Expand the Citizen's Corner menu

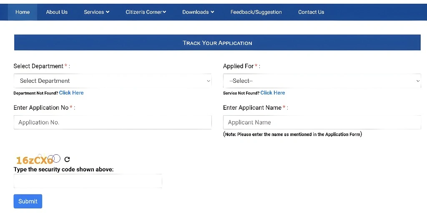coord(146,12)
